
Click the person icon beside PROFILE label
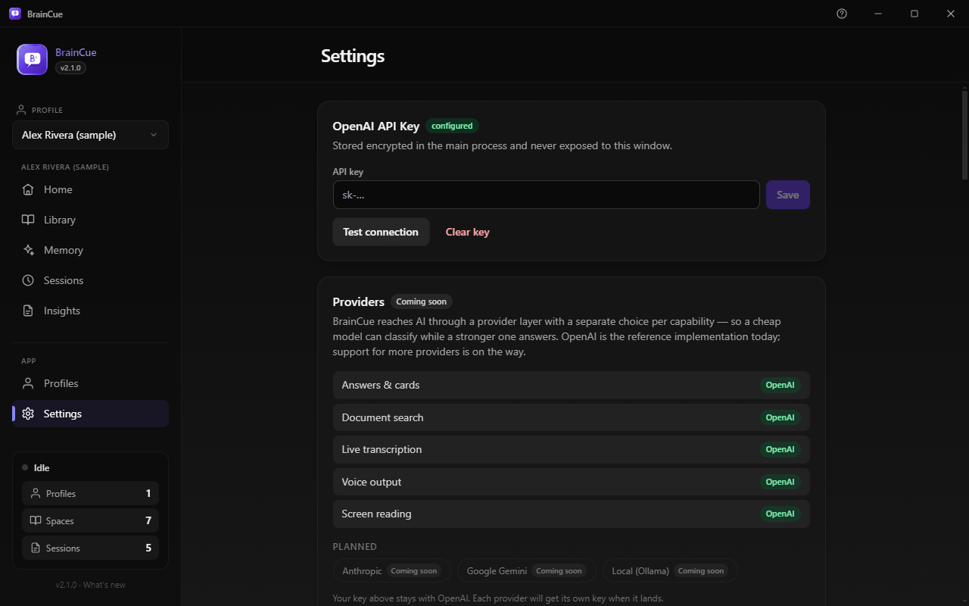(21, 110)
